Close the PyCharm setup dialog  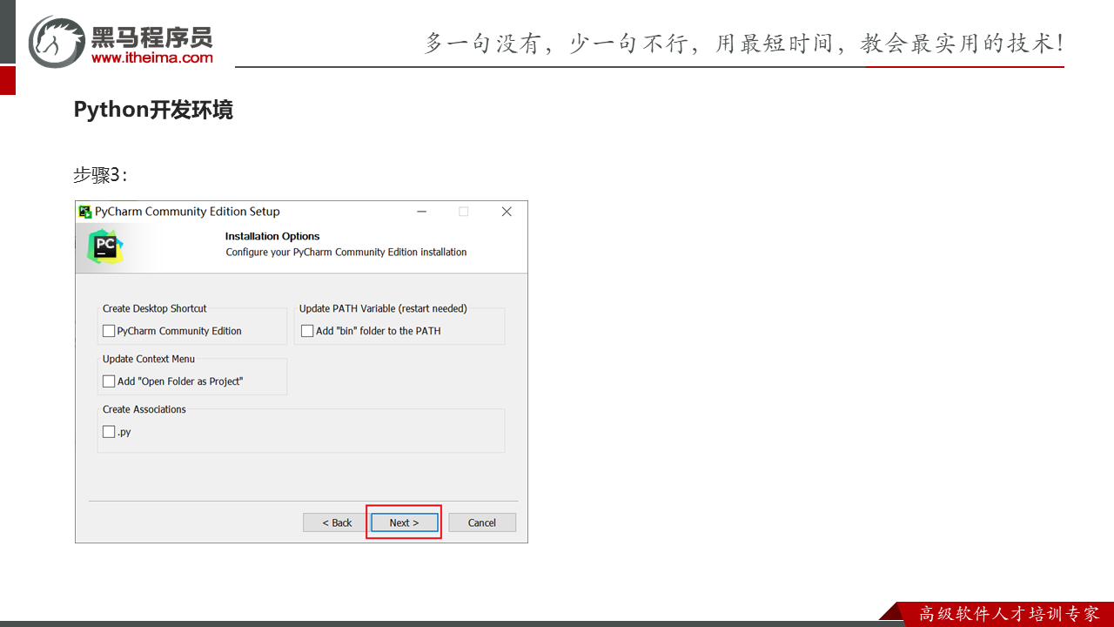507,212
